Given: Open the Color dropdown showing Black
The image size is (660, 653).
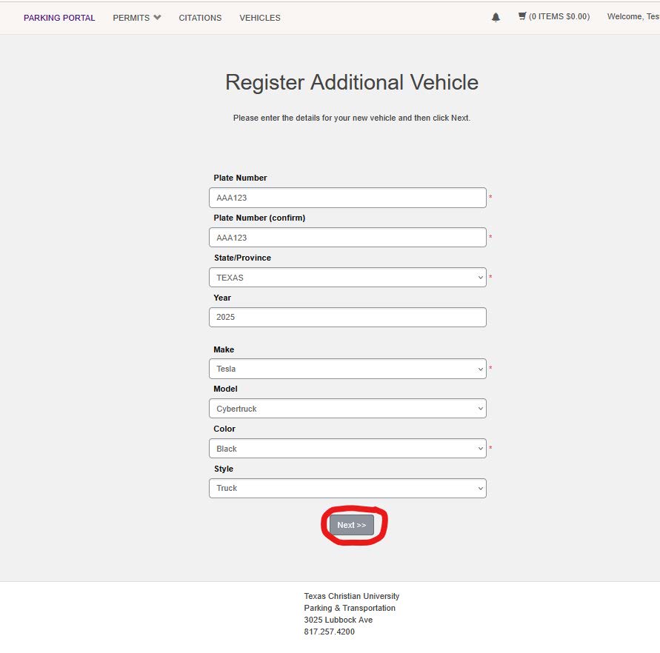Looking at the screenshot, I should (x=347, y=449).
